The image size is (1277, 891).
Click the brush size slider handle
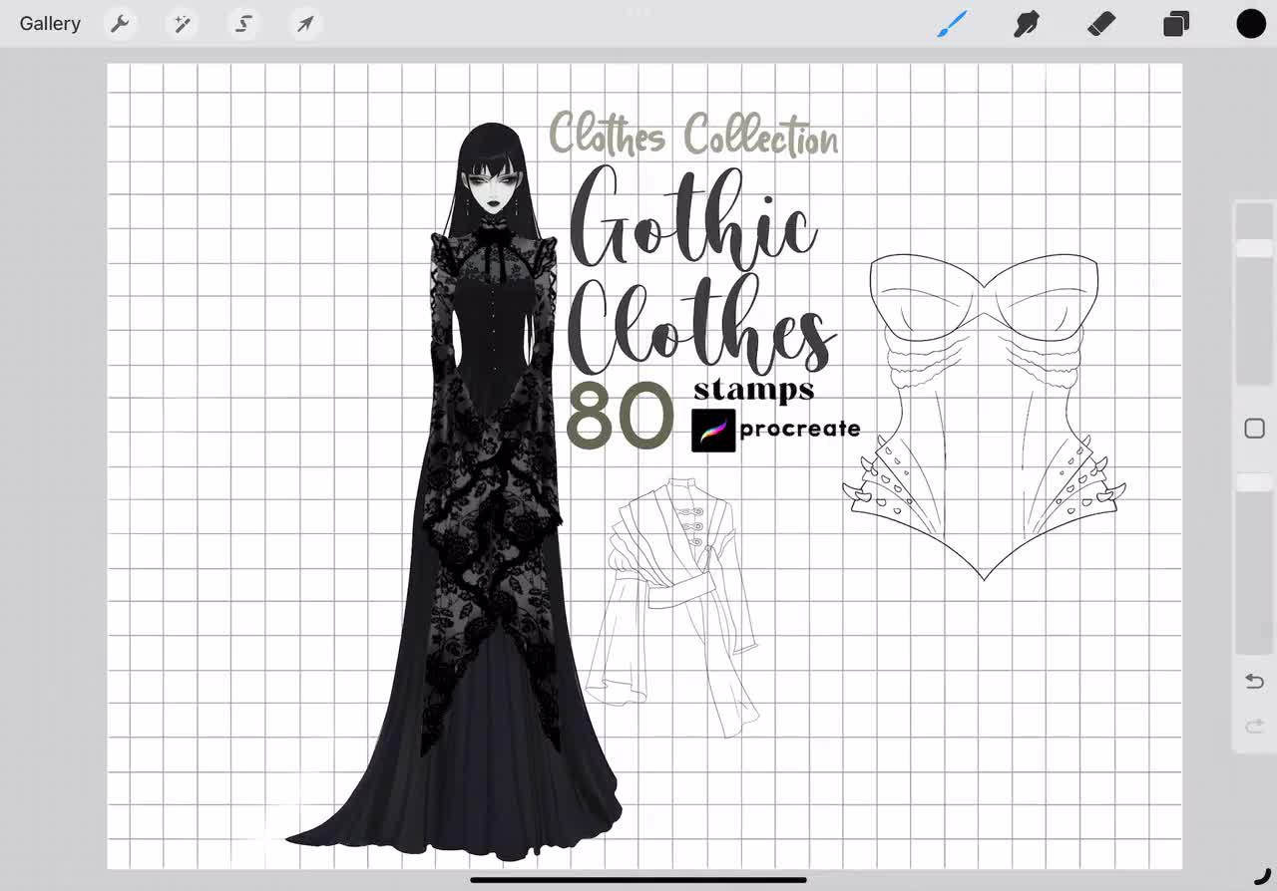coord(1254,248)
